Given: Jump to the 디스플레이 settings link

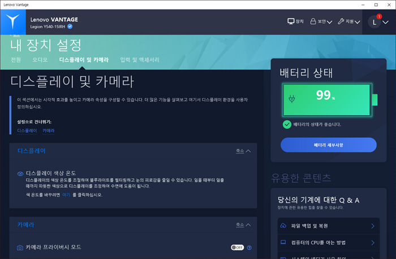Looking at the screenshot, I should (x=27, y=130).
